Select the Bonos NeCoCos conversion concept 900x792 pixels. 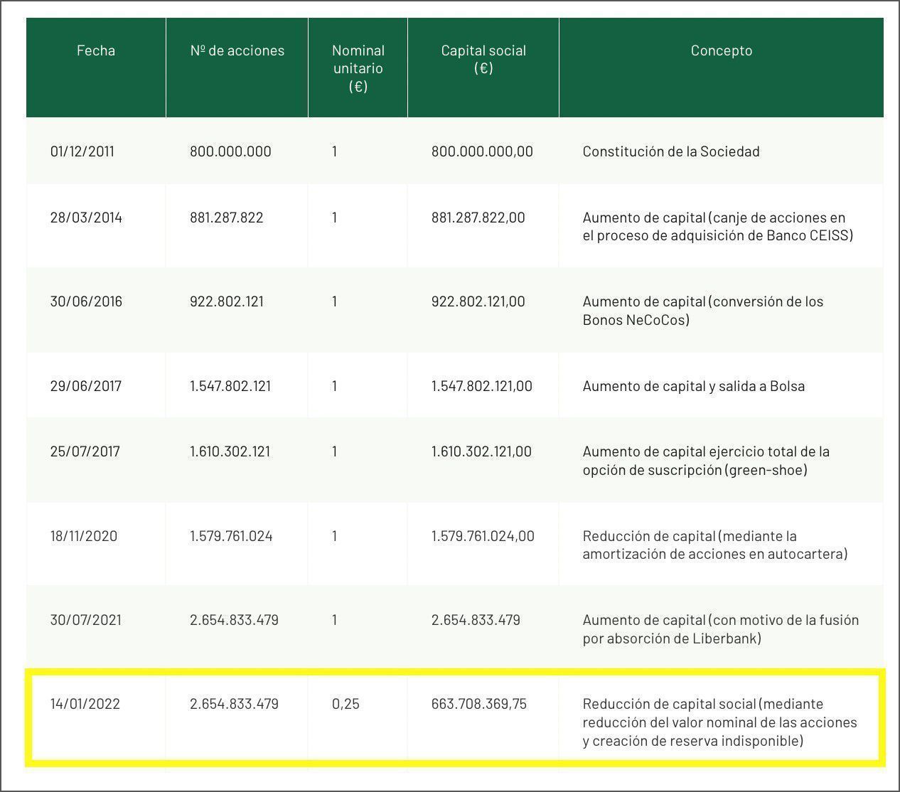coord(702,311)
